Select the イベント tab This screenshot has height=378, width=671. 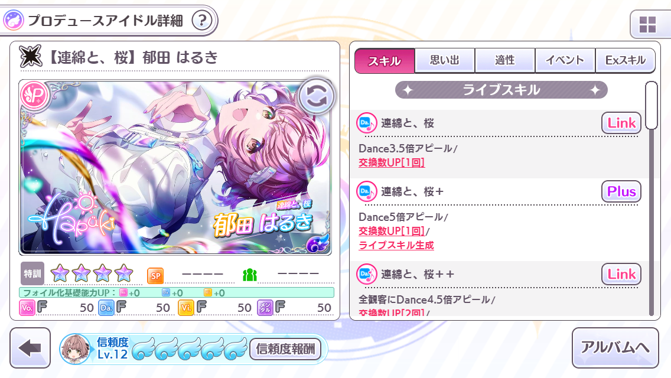565,60
